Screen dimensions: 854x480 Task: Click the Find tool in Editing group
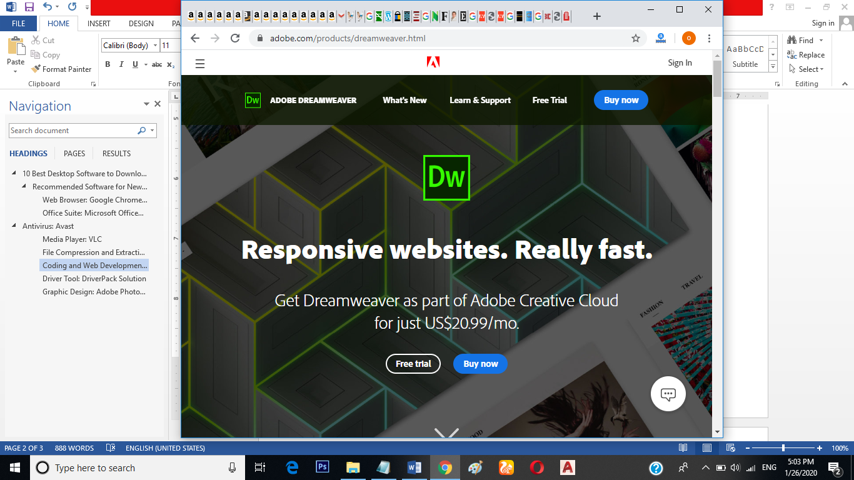tap(801, 40)
